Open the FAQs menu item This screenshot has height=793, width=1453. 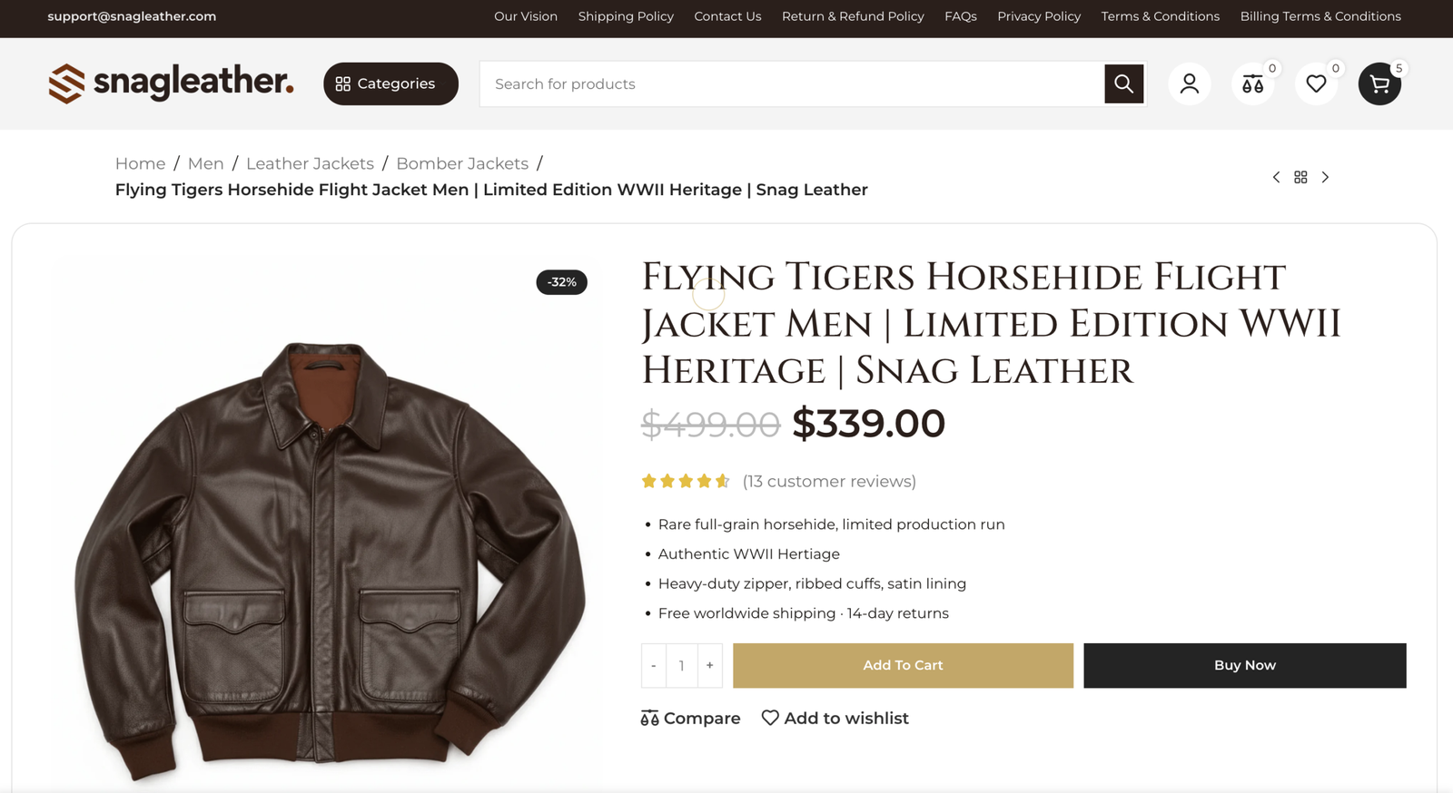[960, 16]
